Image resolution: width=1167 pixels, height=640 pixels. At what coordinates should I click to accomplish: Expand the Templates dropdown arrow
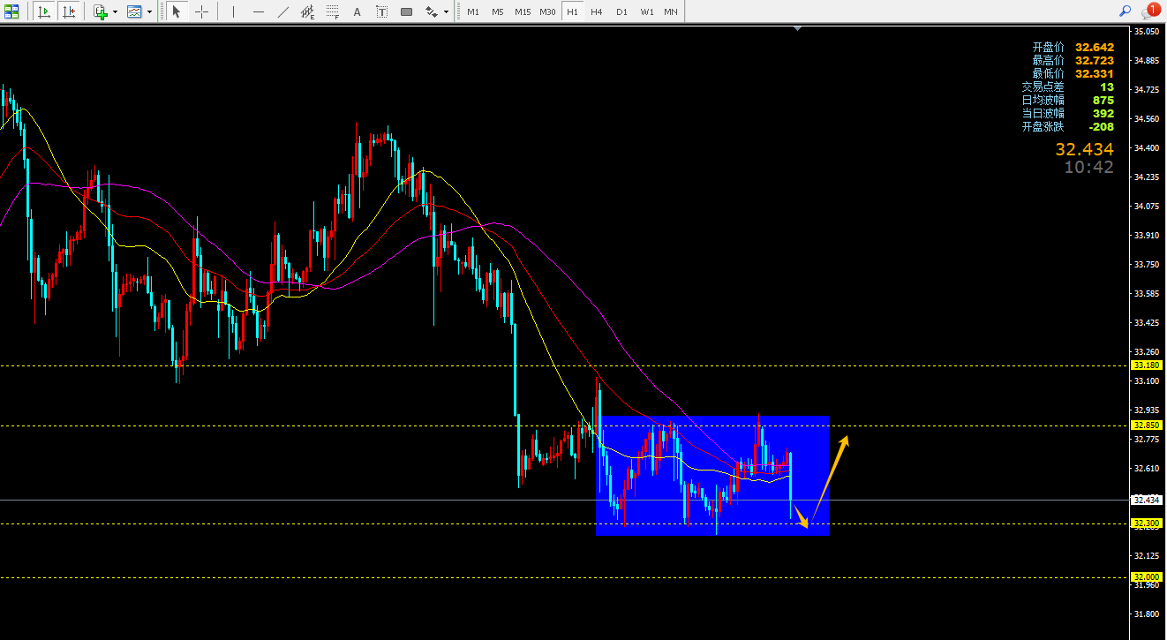pos(149,12)
